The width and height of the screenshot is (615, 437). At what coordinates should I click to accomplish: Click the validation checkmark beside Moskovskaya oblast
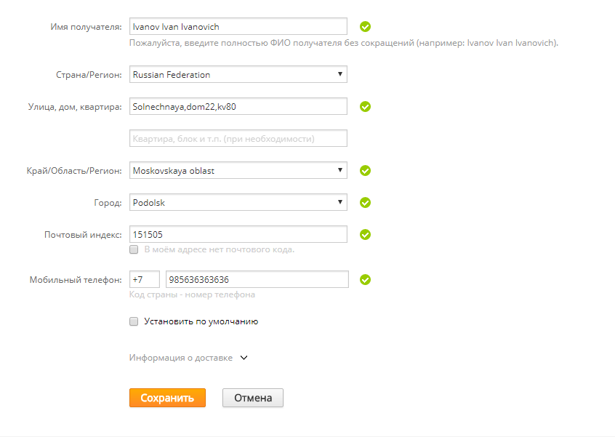366,171
